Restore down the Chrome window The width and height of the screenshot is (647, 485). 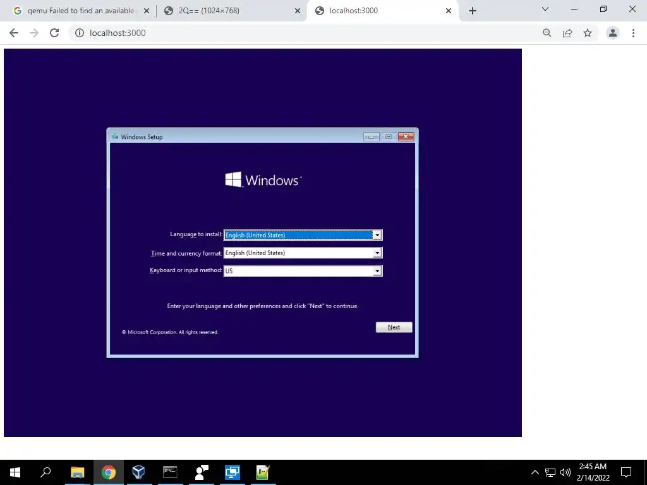point(603,9)
